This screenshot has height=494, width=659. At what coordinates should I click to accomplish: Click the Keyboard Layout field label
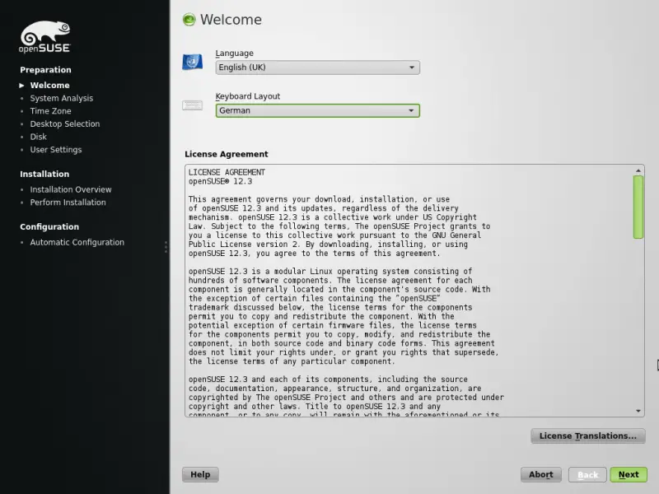(248, 96)
